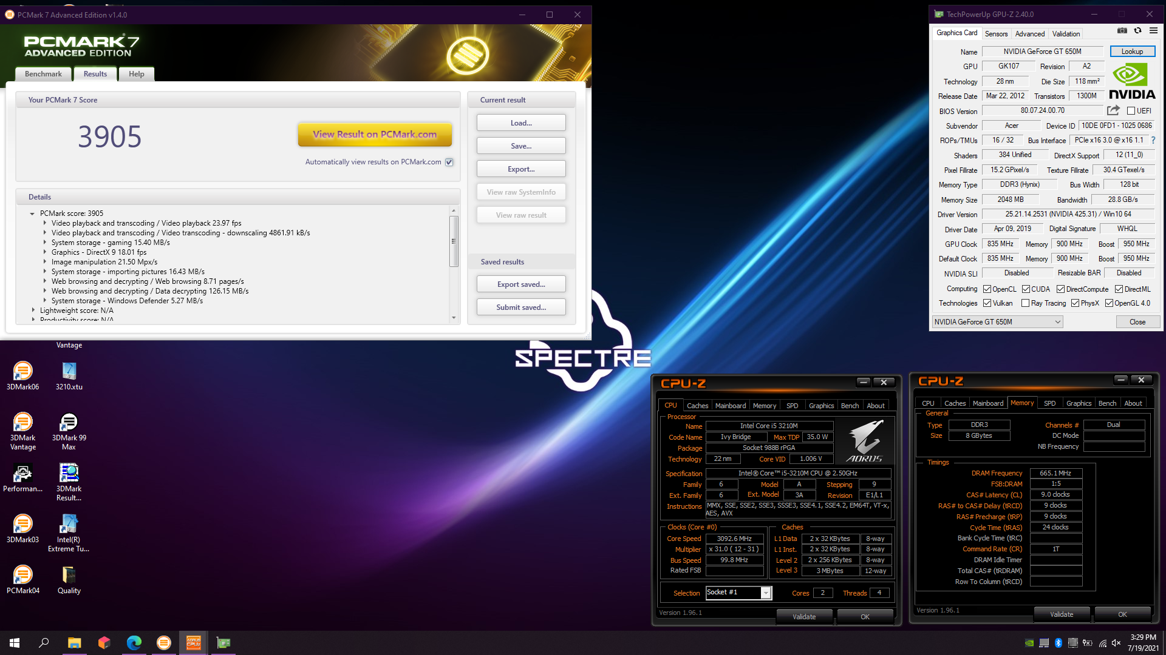Screen dimensions: 1166x655
Task: Open PCMark04 desktop shortcut
Action: coord(22,580)
